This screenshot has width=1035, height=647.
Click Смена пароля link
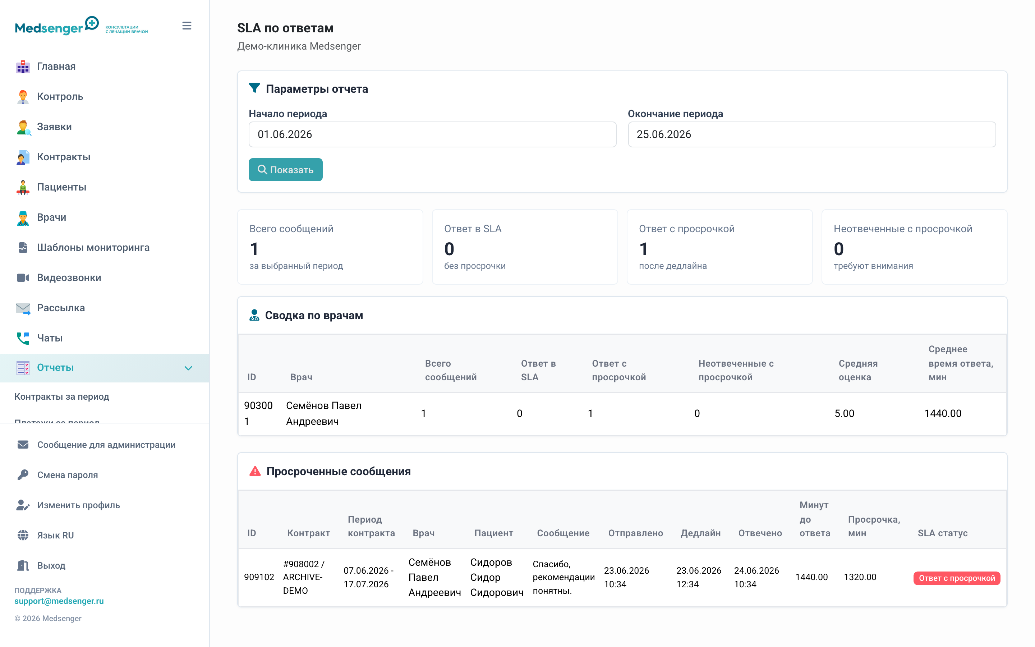pyautogui.click(x=68, y=475)
